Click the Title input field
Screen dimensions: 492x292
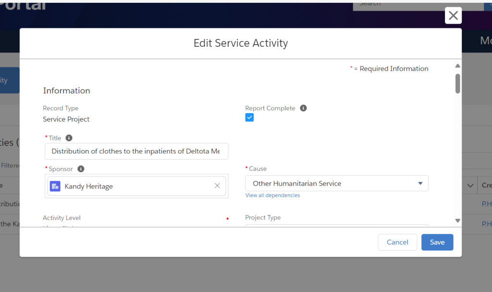[136, 151]
